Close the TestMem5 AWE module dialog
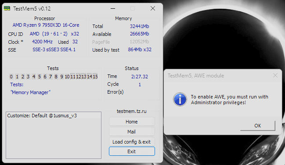Image resolution: width=285 pixels, height=165 pixels. (x=275, y=75)
